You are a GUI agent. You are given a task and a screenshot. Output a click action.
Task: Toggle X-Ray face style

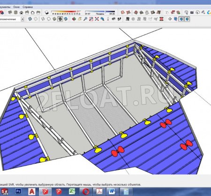30,19
